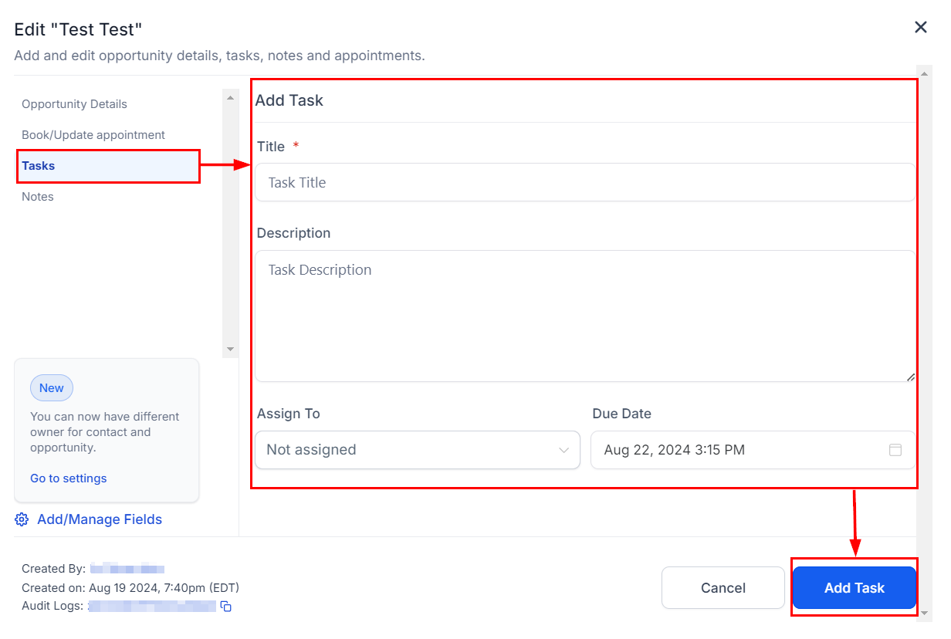Click the description box resize handle
The height and width of the screenshot is (639, 951).
(911, 377)
